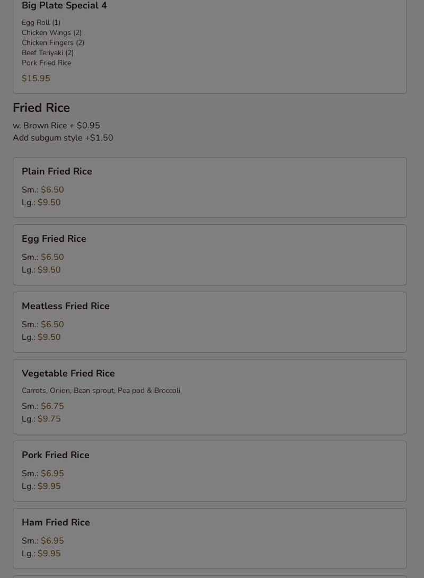The height and width of the screenshot is (578, 424).
Task: Open the Big Plate Special 4 item
Action: (x=64, y=6)
